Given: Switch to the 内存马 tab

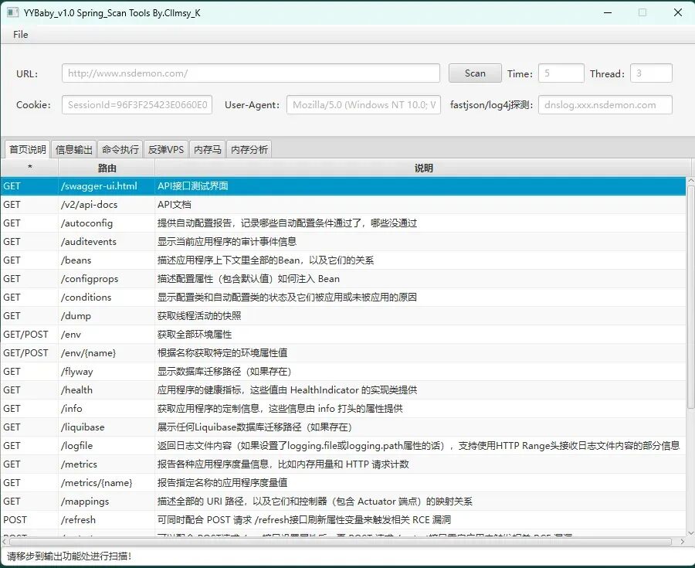Looking at the screenshot, I should [x=208, y=149].
